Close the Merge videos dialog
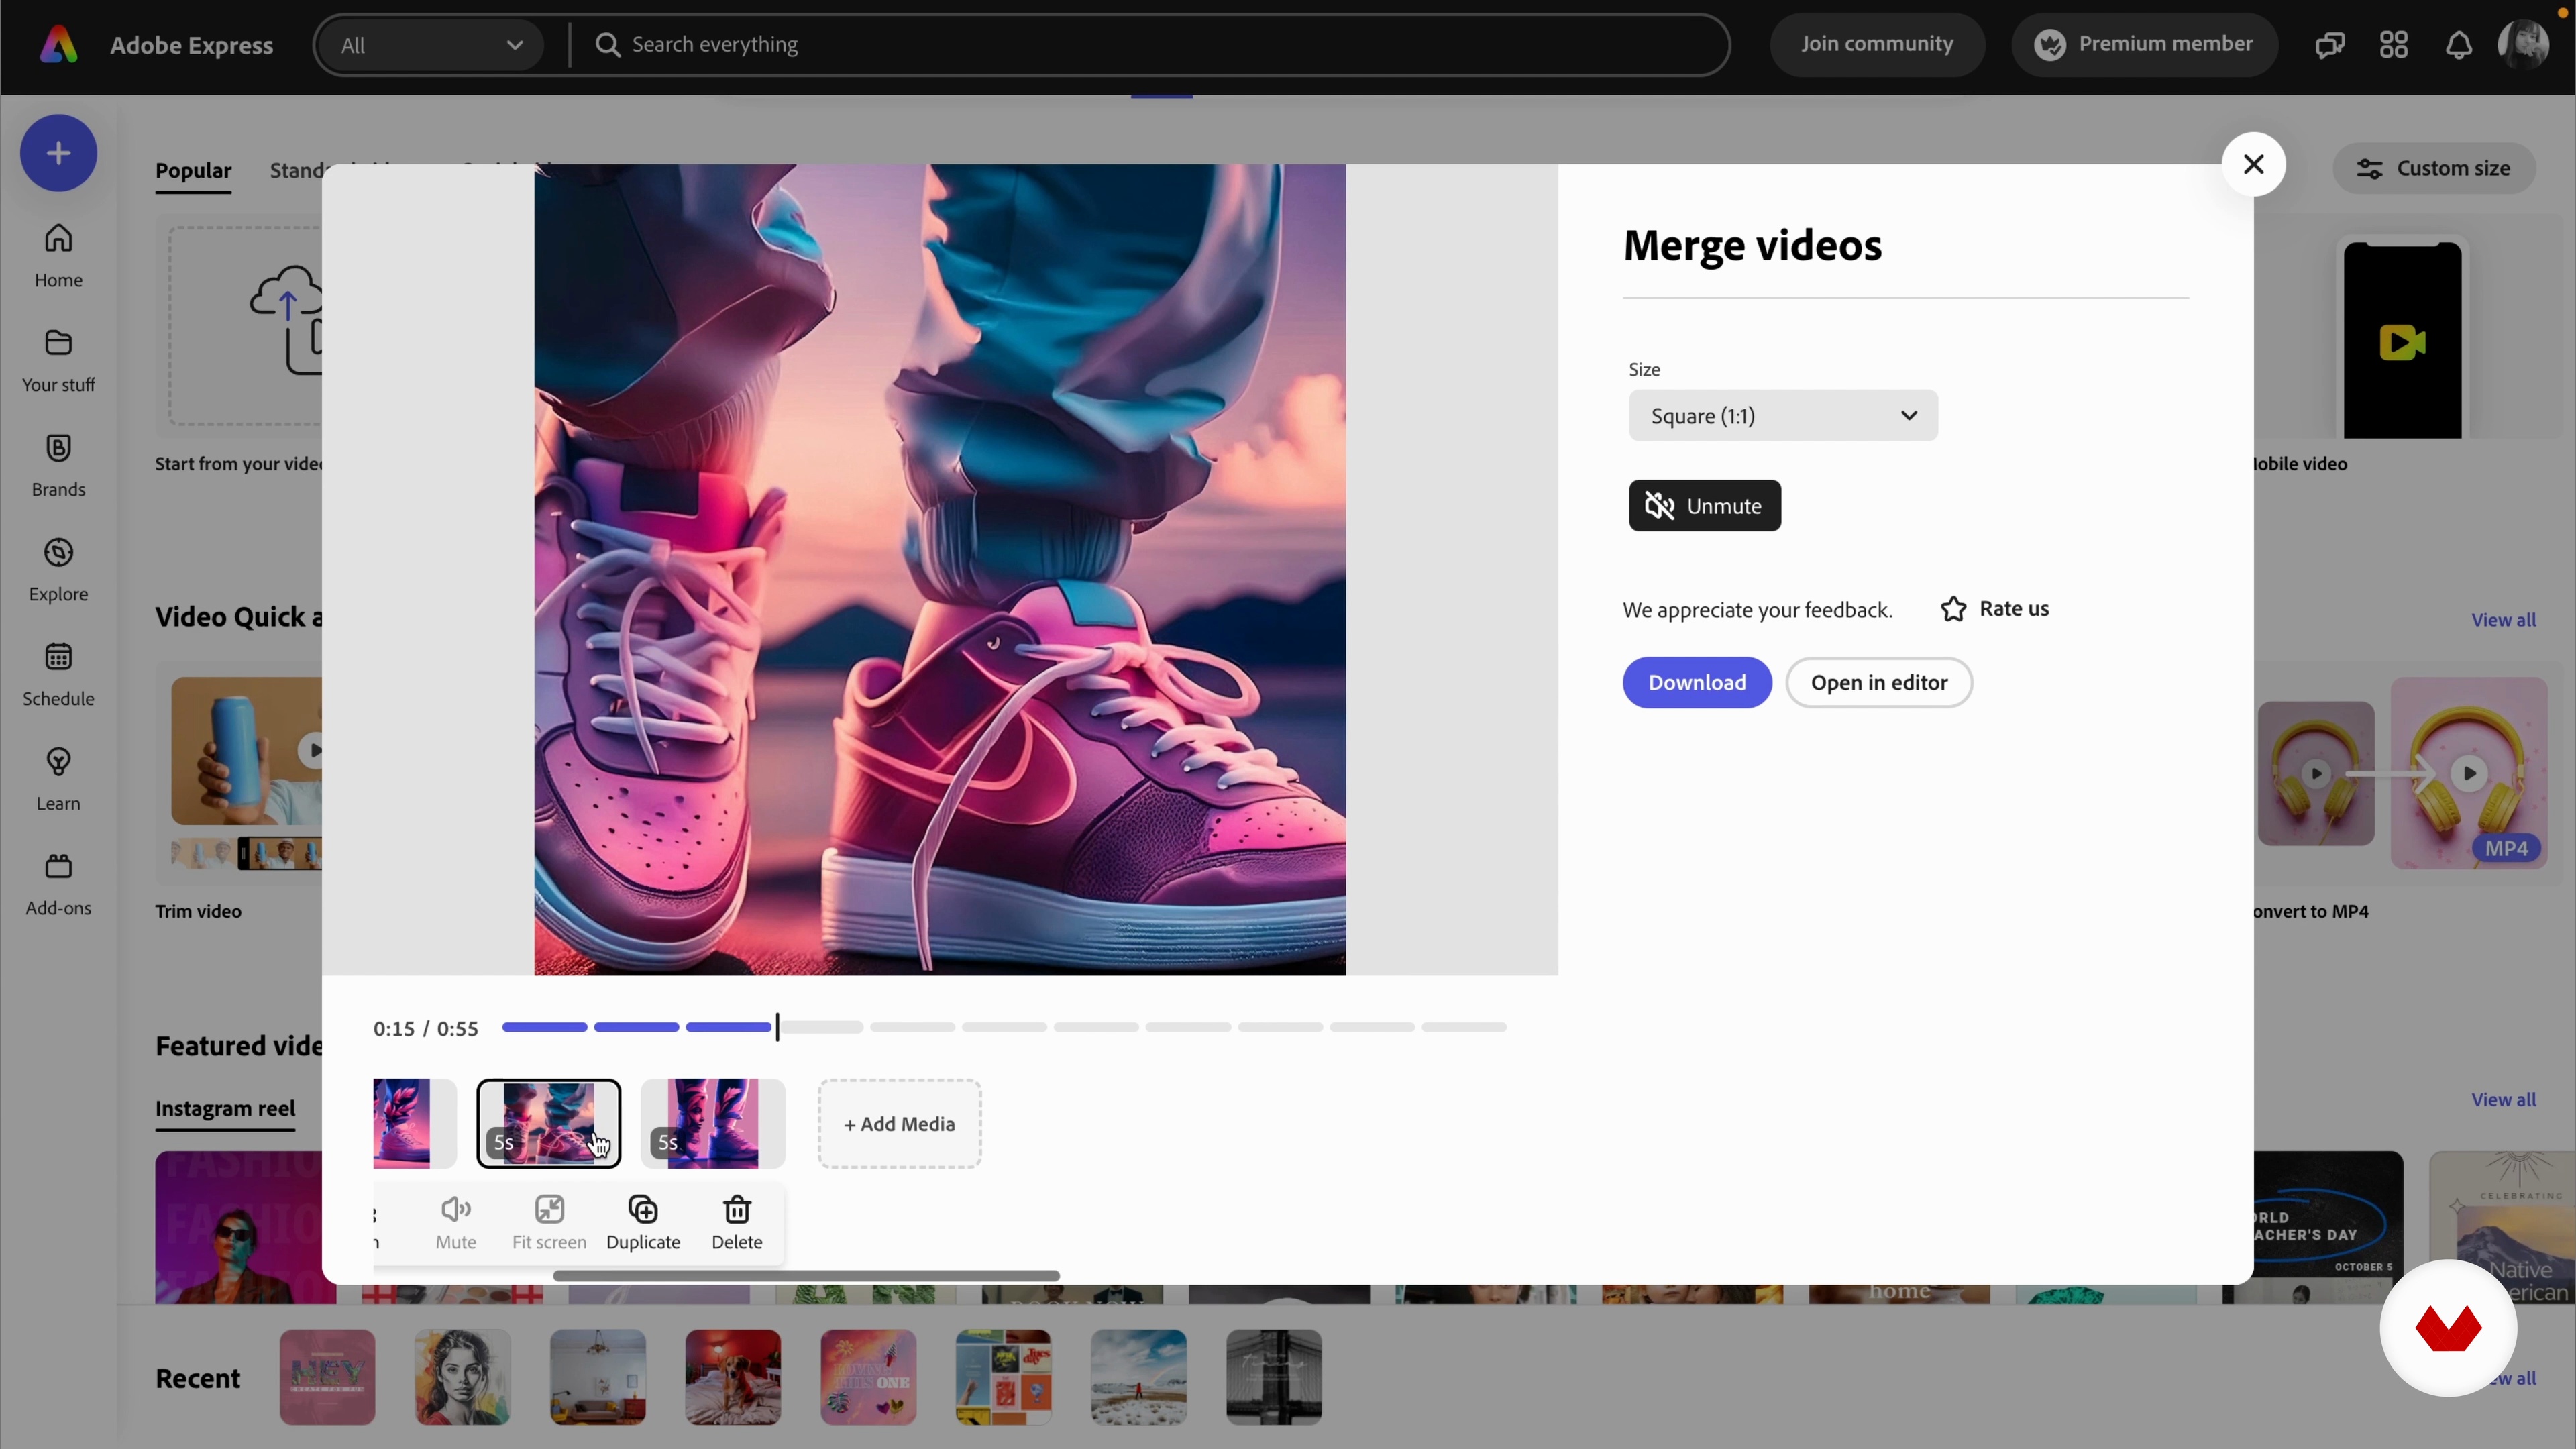 tap(2253, 164)
